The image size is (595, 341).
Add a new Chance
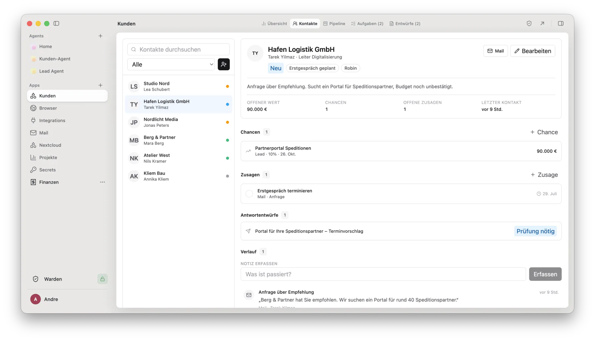(x=544, y=132)
